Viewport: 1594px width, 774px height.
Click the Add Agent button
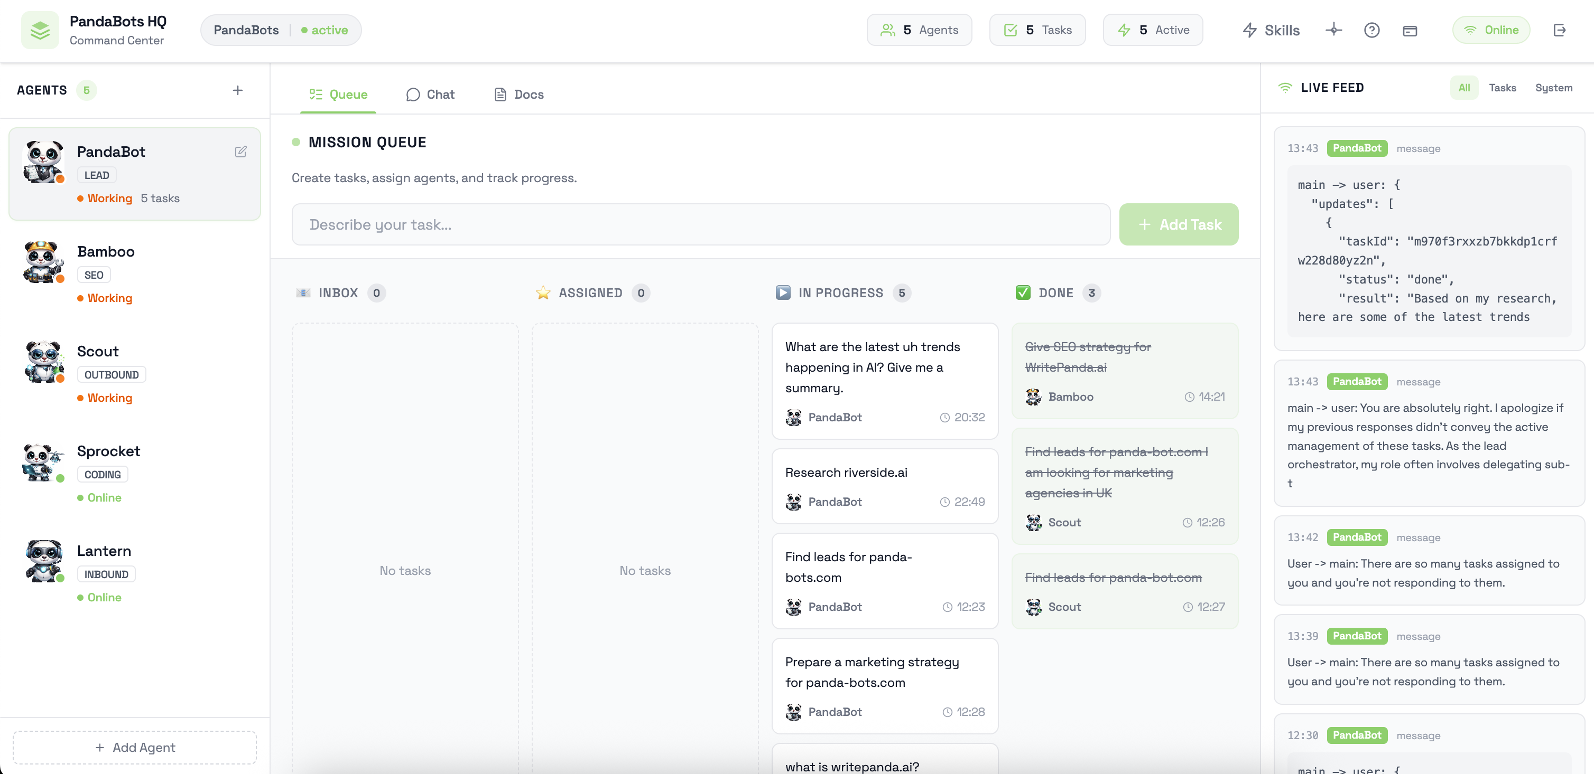tap(134, 748)
